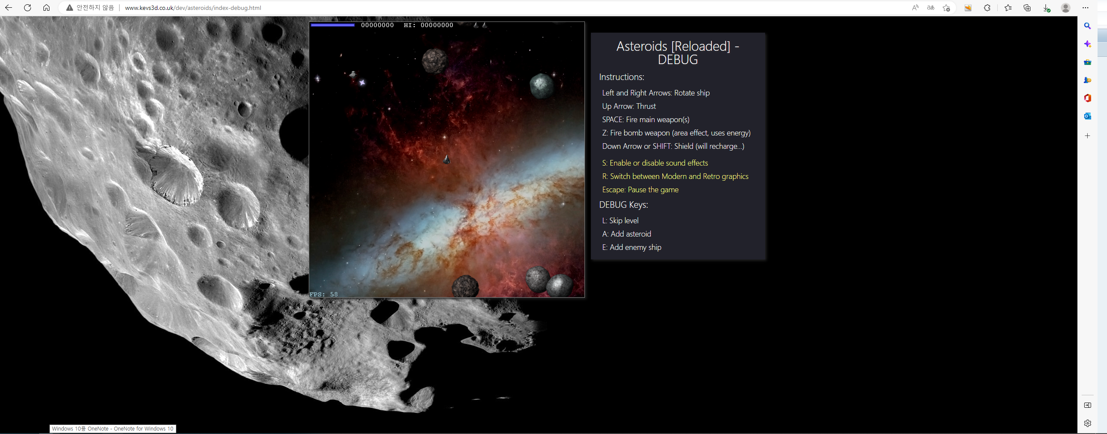Click the 'Down Arrow or SHIFT: Shield' line
1107x434 pixels.
point(673,146)
